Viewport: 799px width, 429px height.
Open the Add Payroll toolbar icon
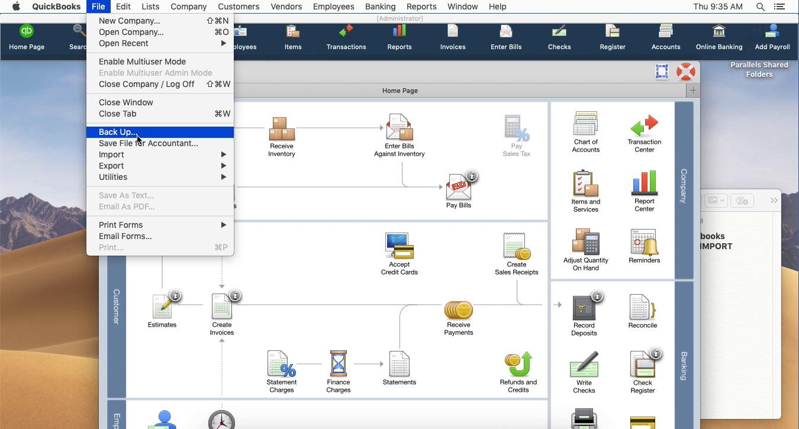(772, 37)
